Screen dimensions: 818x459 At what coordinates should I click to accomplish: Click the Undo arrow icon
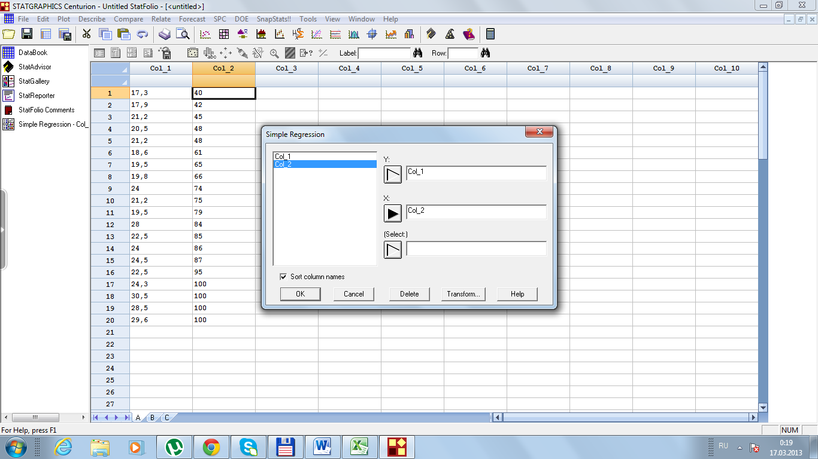tap(143, 34)
